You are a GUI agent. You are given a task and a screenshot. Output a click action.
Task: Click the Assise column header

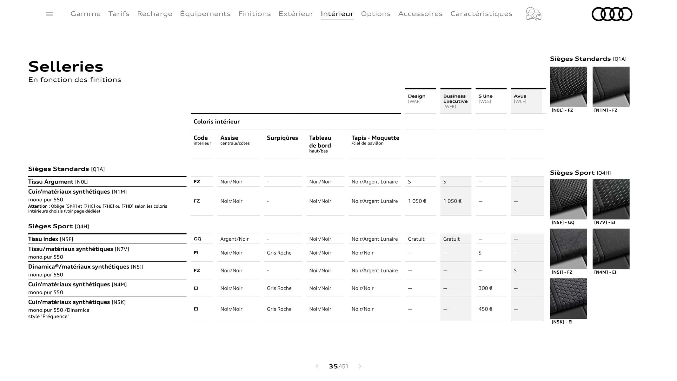(235, 140)
